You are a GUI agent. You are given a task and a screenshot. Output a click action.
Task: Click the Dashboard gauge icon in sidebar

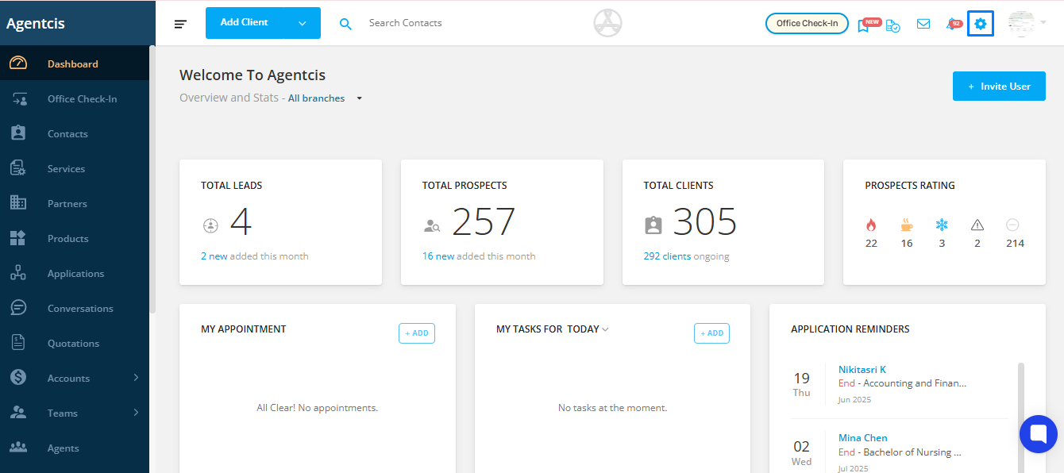[18, 63]
